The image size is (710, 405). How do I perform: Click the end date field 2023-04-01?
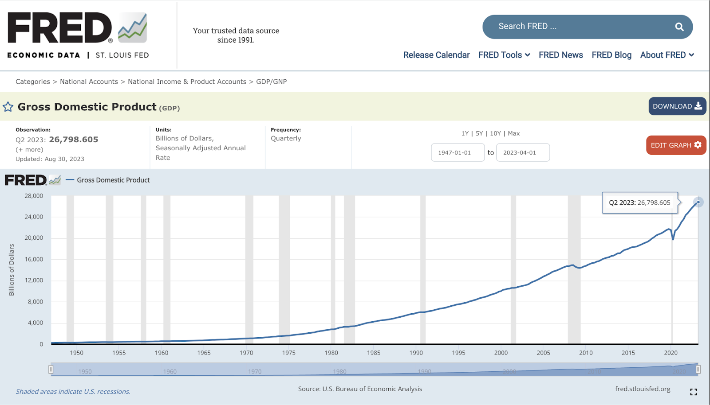pos(523,152)
